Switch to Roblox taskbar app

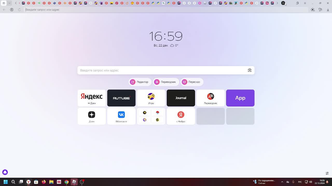74,182
